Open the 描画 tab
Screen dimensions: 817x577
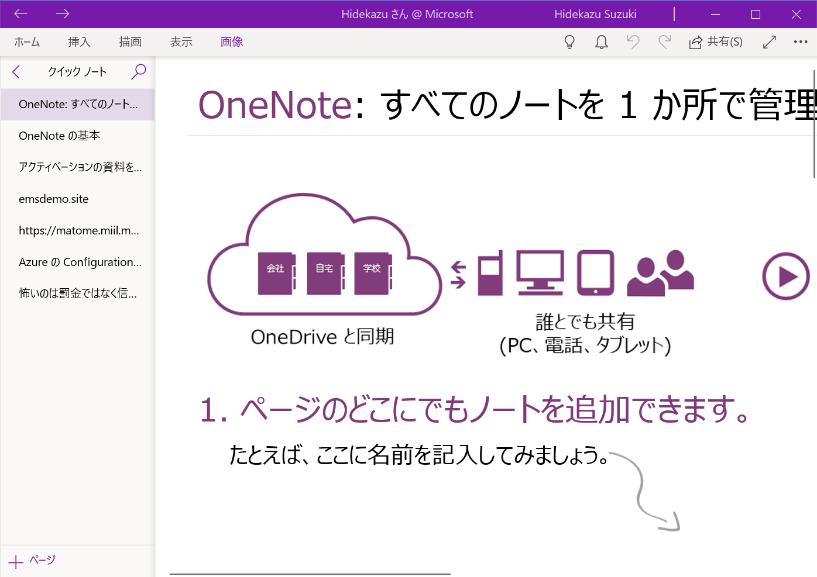coord(130,42)
